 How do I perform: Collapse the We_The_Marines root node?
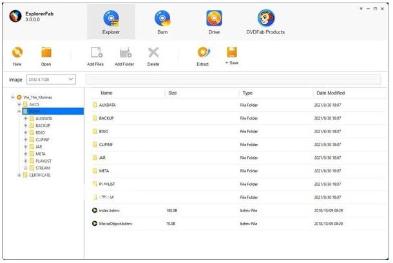pyautogui.click(x=13, y=97)
